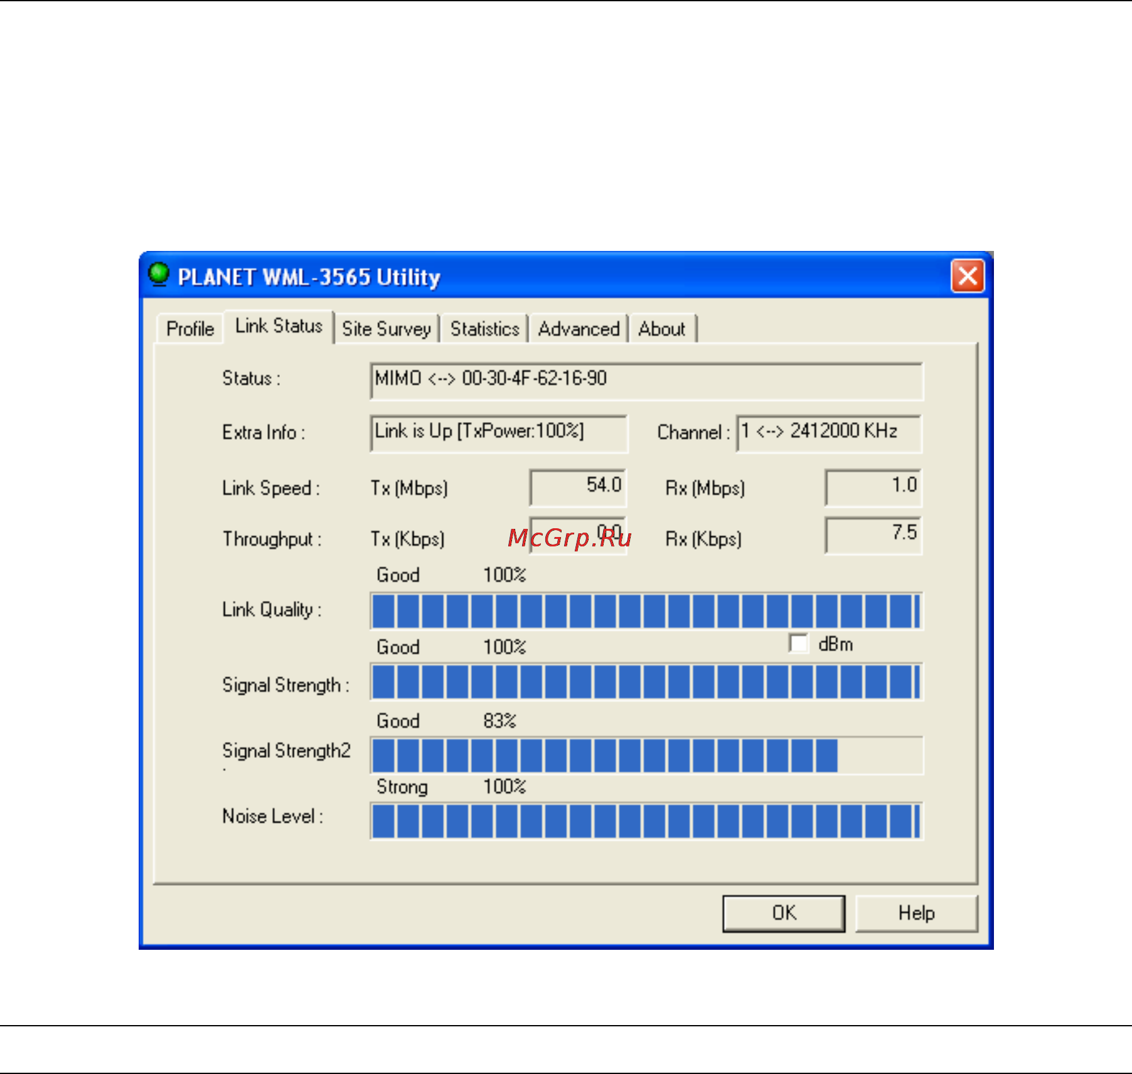Viewport: 1132px width, 1074px height.
Task: Click the 'Noise Level :' label
Action: [272, 816]
